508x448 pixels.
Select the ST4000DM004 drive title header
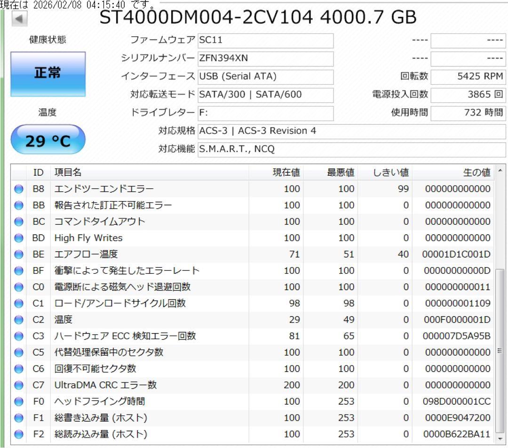click(x=255, y=17)
